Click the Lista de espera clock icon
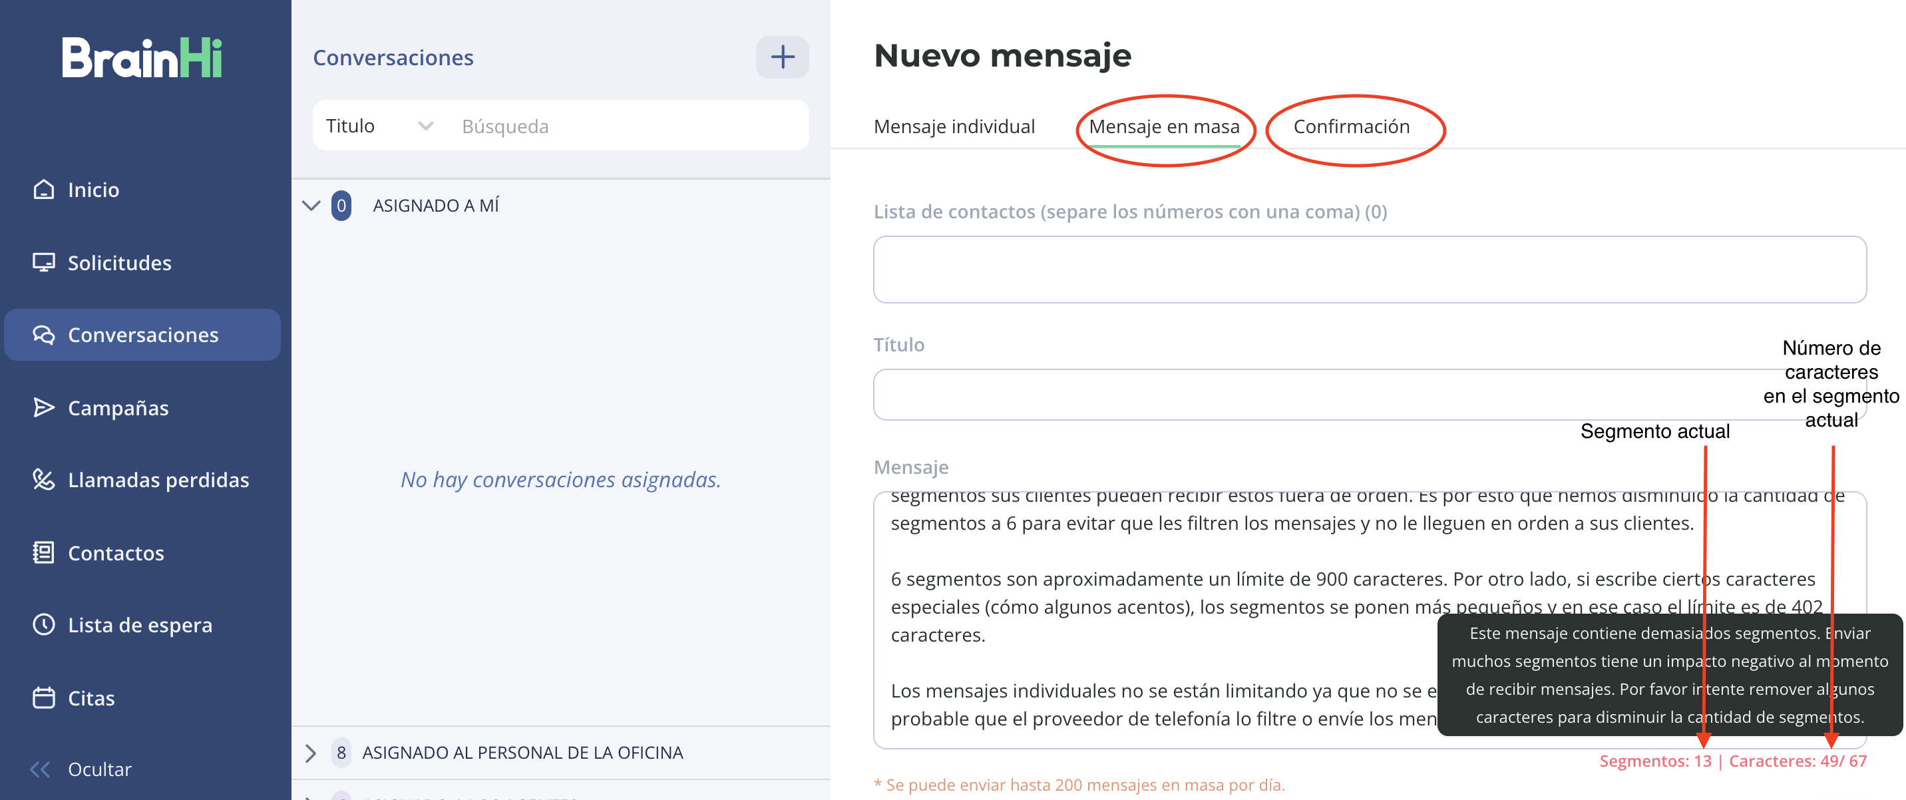The image size is (1906, 800). (44, 624)
